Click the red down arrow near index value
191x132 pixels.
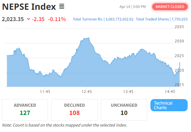28,19
